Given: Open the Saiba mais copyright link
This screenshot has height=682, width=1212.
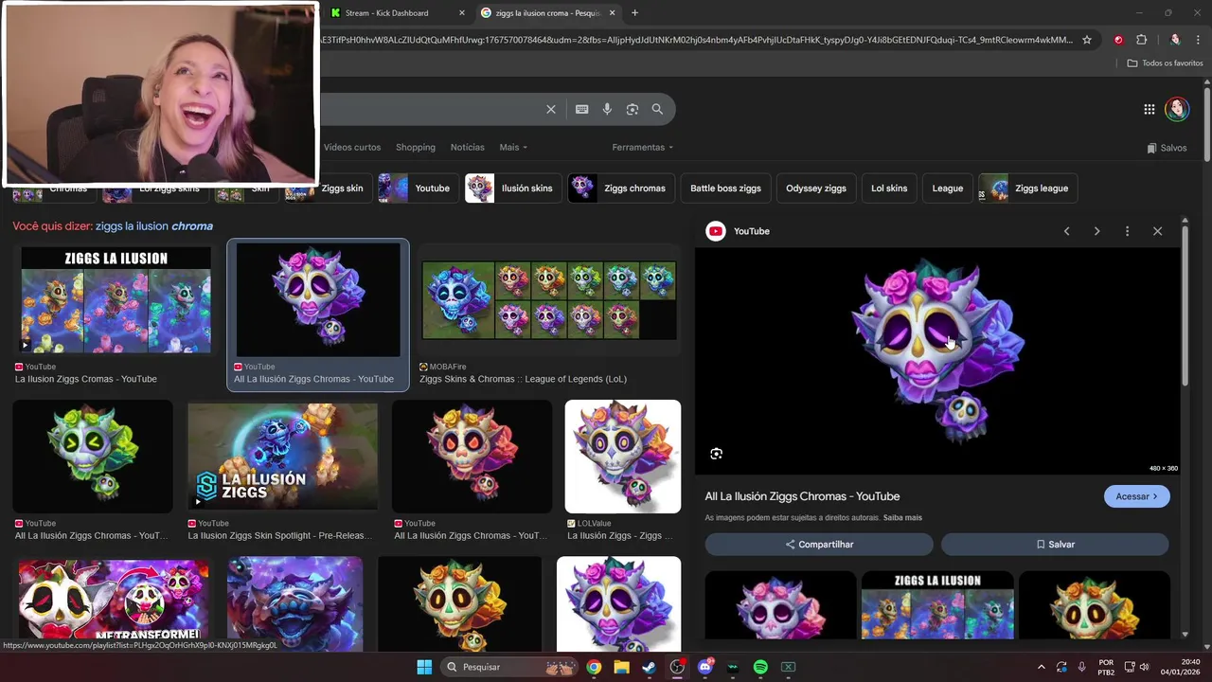Looking at the screenshot, I should (902, 518).
